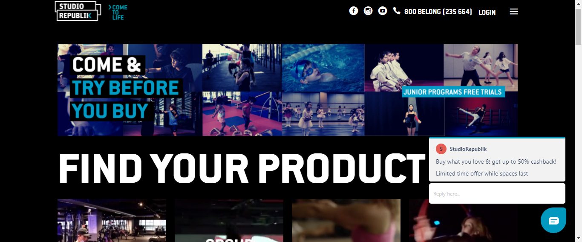Click the page scrollbar down arrow
Screen dimensions: 582x242
pyautogui.click(x=578, y=238)
